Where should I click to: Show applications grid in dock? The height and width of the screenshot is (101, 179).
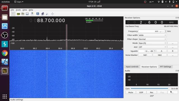tap(5, 97)
